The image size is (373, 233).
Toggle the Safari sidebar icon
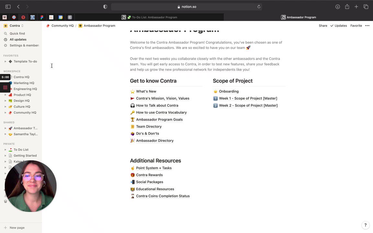click(8, 7)
